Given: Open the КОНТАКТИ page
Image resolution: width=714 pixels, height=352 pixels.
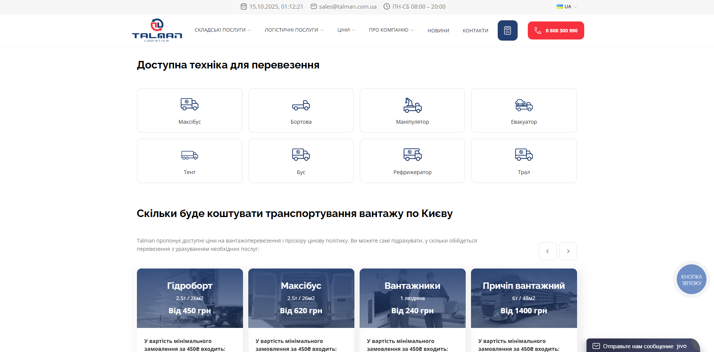Looking at the screenshot, I should coord(475,30).
